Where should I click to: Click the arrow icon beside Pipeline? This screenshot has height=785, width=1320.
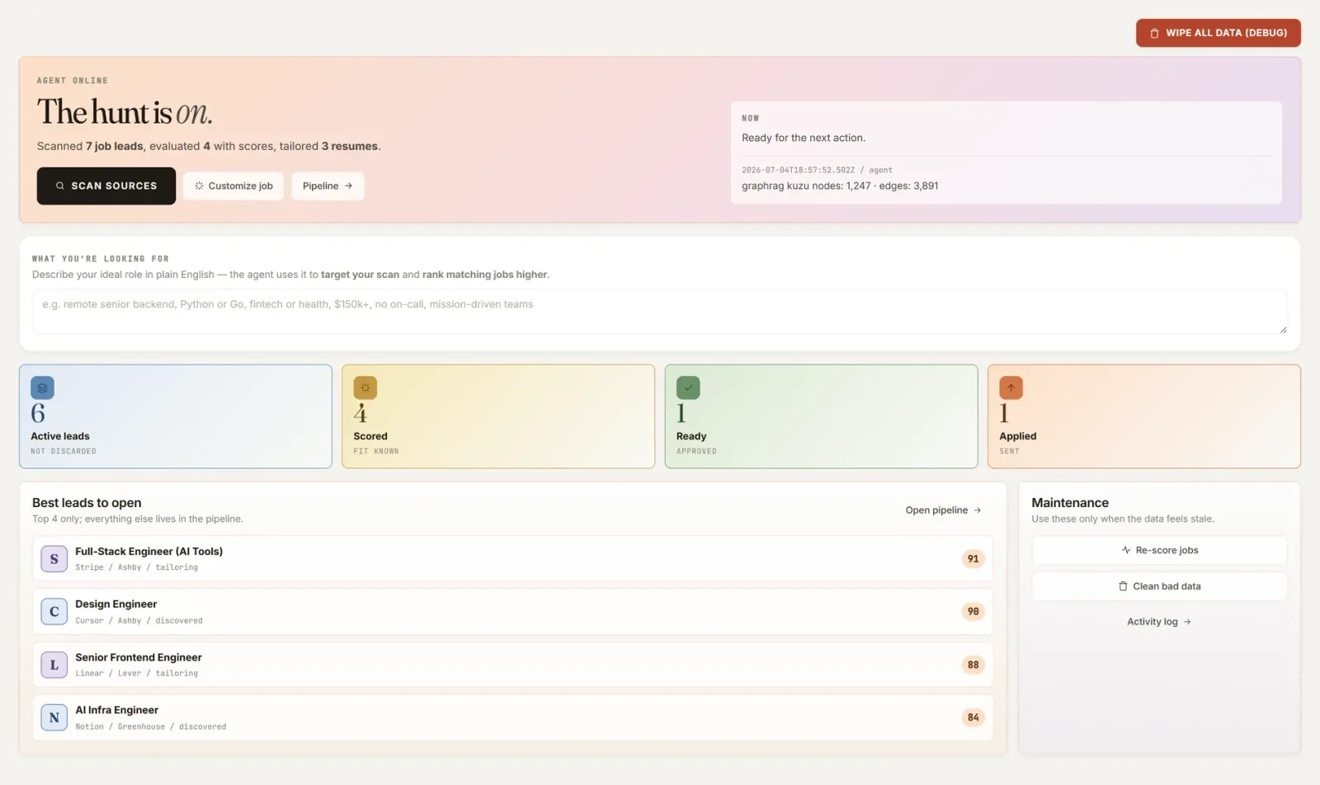coord(349,186)
